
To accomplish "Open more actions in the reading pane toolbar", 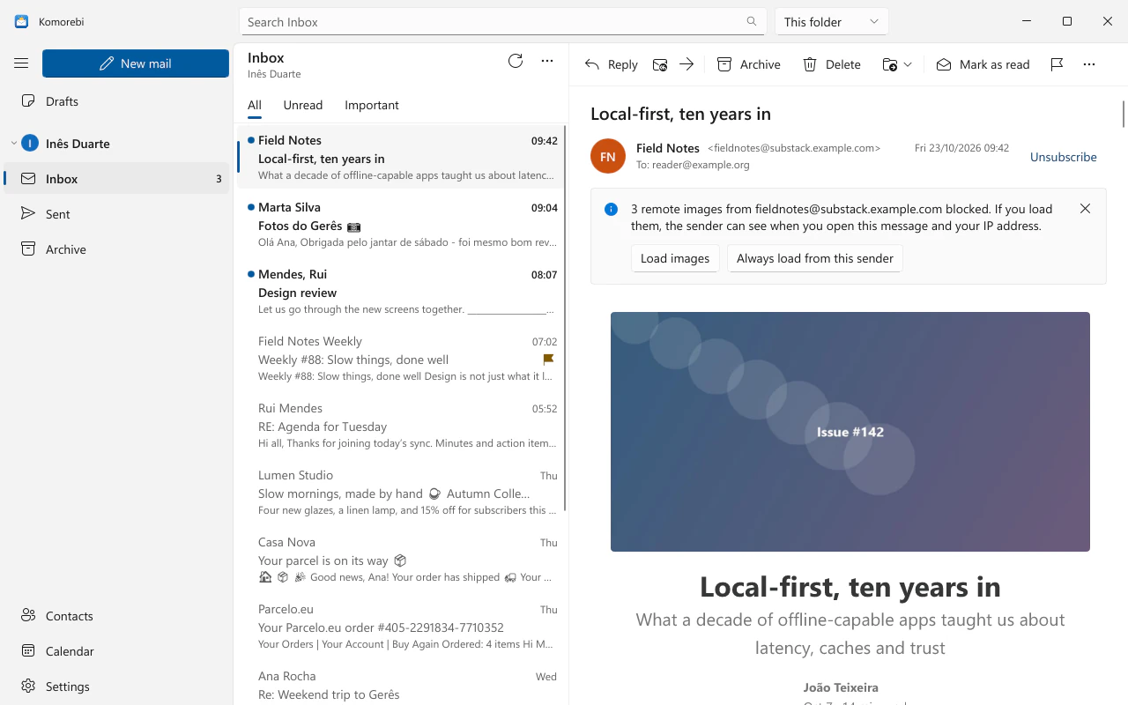I will [1089, 64].
